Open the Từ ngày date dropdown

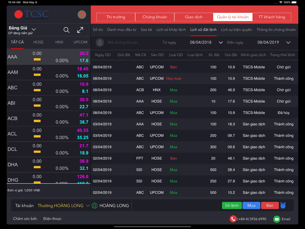[221, 42]
